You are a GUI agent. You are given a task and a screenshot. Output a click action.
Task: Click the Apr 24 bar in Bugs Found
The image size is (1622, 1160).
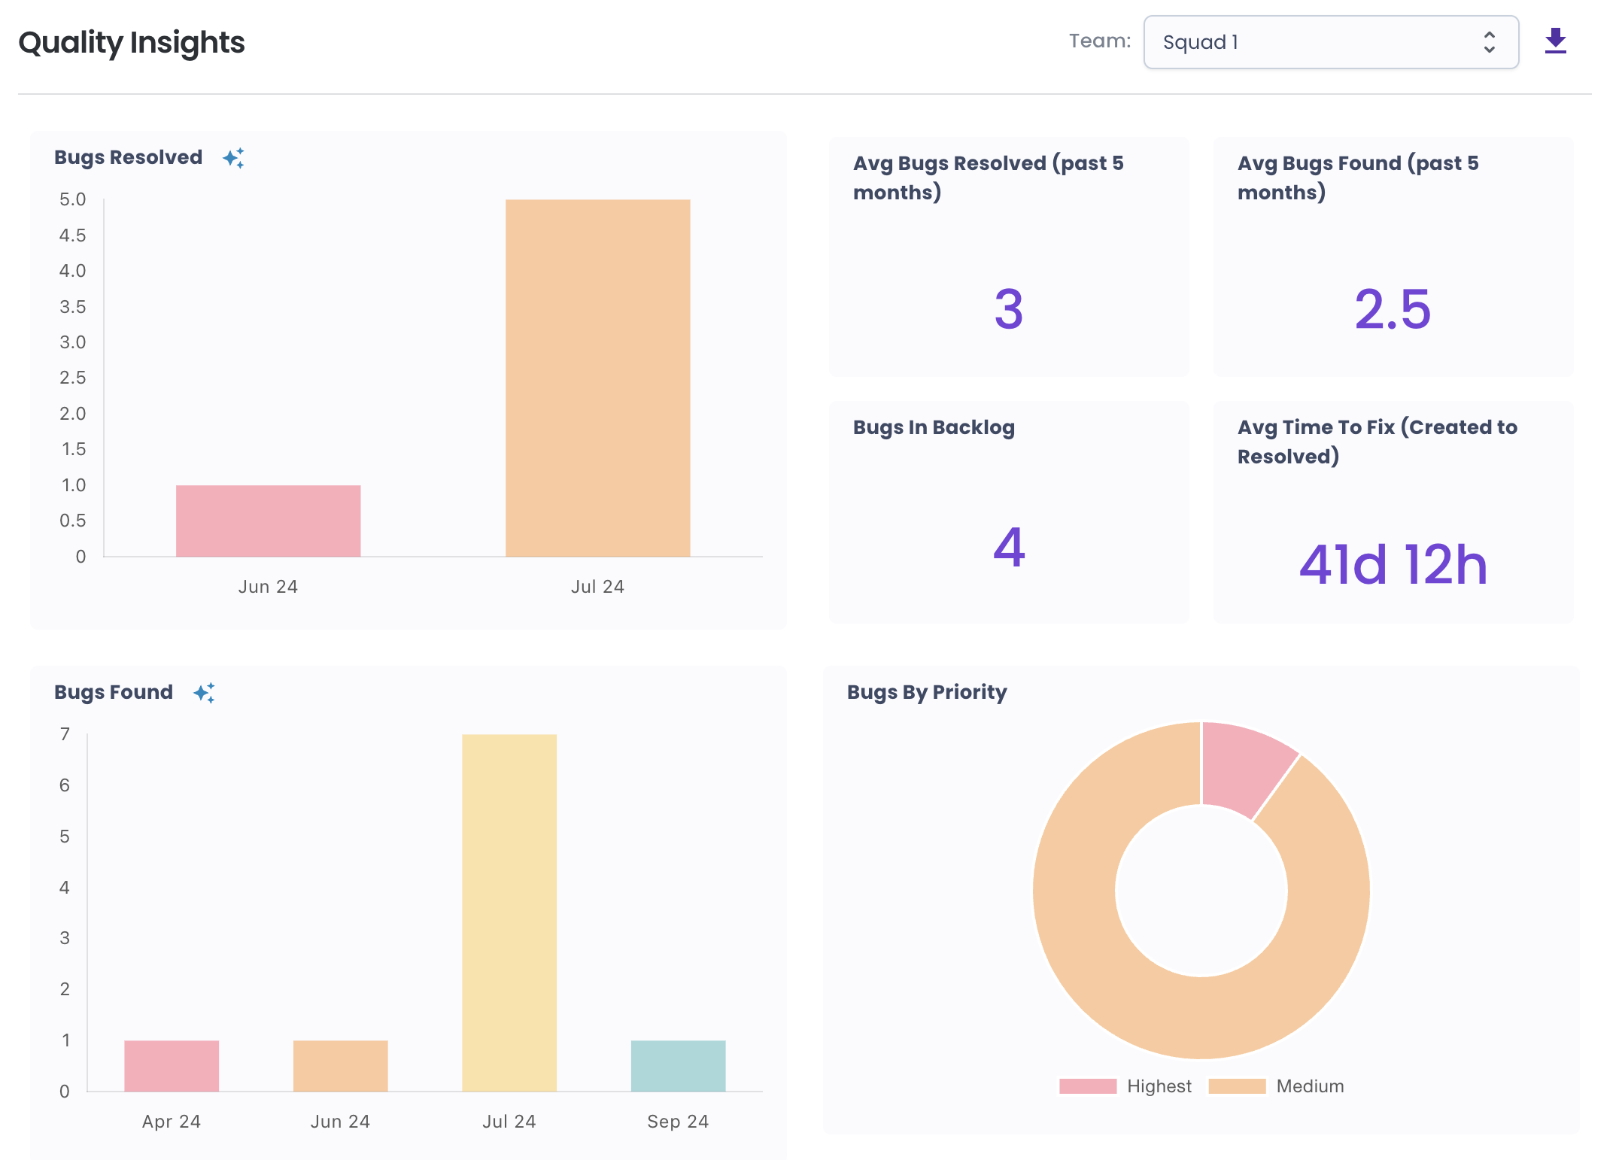(172, 1065)
